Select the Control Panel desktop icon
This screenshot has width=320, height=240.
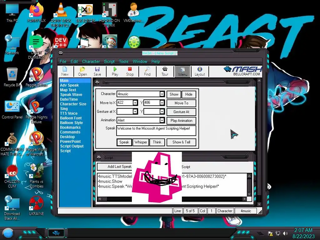click(12, 110)
